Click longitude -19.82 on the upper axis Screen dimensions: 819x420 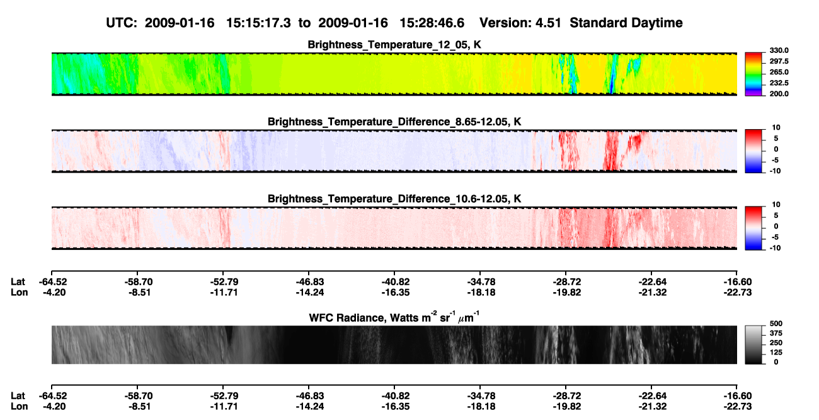(x=566, y=292)
